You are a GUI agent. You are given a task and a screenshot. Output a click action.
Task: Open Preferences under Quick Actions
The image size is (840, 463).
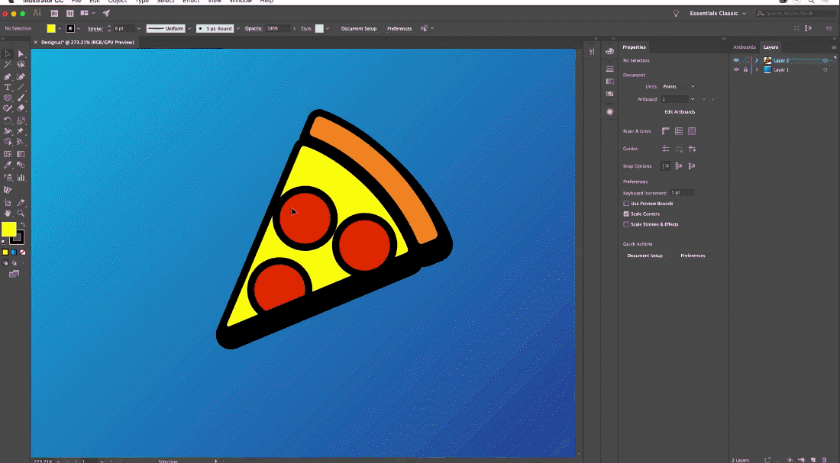coord(693,256)
